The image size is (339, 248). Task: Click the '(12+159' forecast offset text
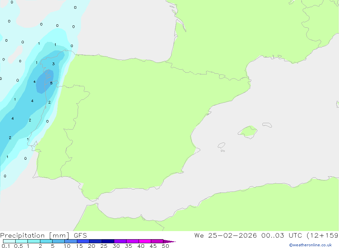(x=323, y=235)
